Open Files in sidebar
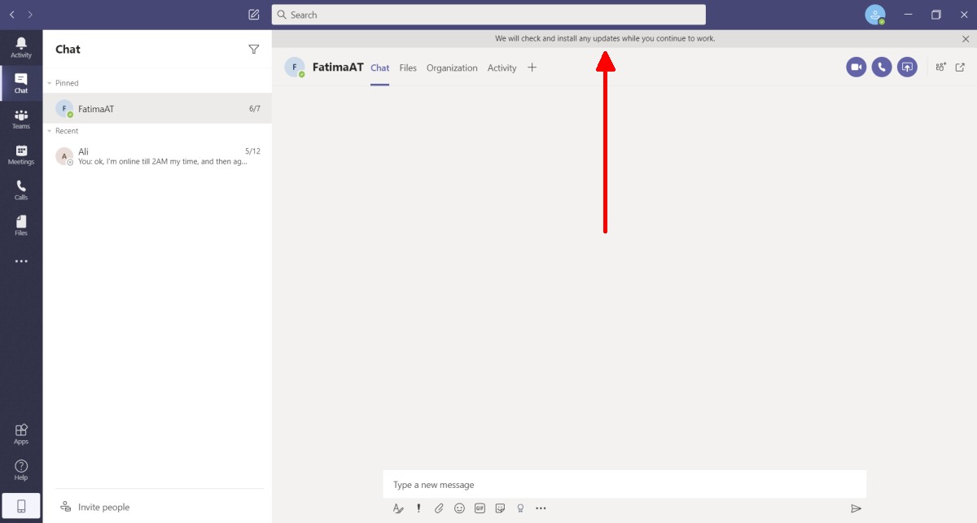 21,225
